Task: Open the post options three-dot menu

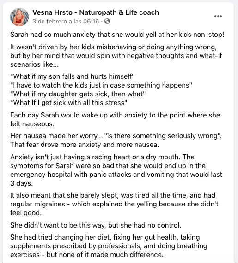Action: [x=218, y=16]
